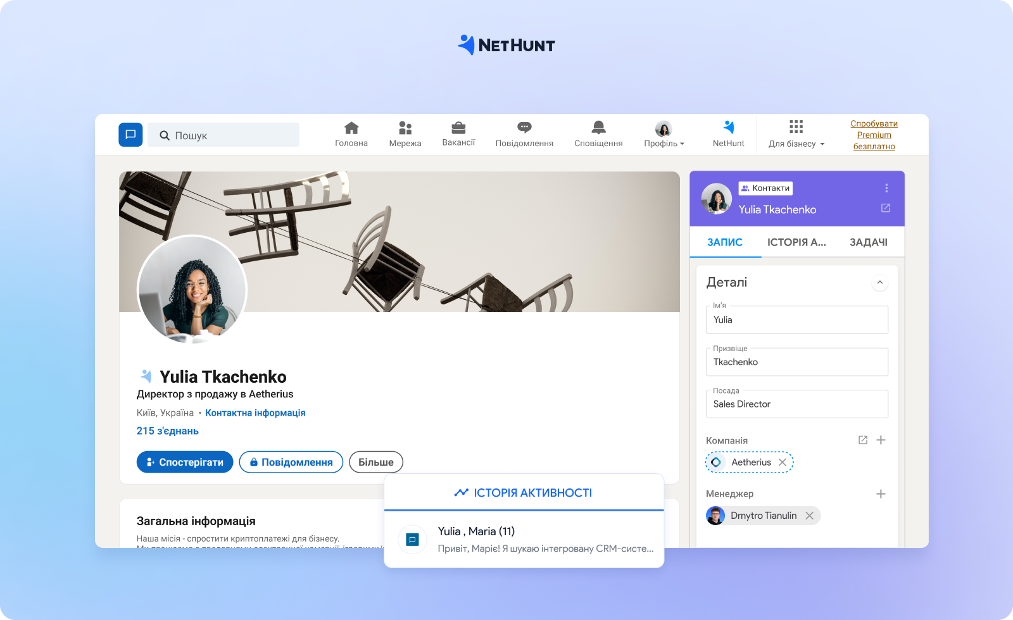Click the message icon in activity history entry
Image resolution: width=1013 pixels, height=620 pixels.
pyautogui.click(x=412, y=540)
